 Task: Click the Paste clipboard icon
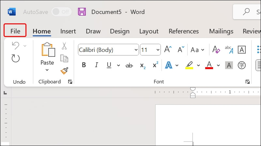(48, 50)
